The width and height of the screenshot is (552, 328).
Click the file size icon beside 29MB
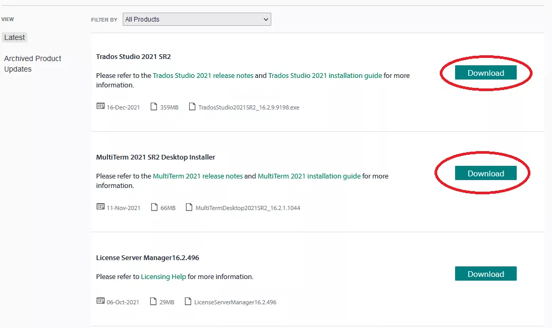point(153,301)
